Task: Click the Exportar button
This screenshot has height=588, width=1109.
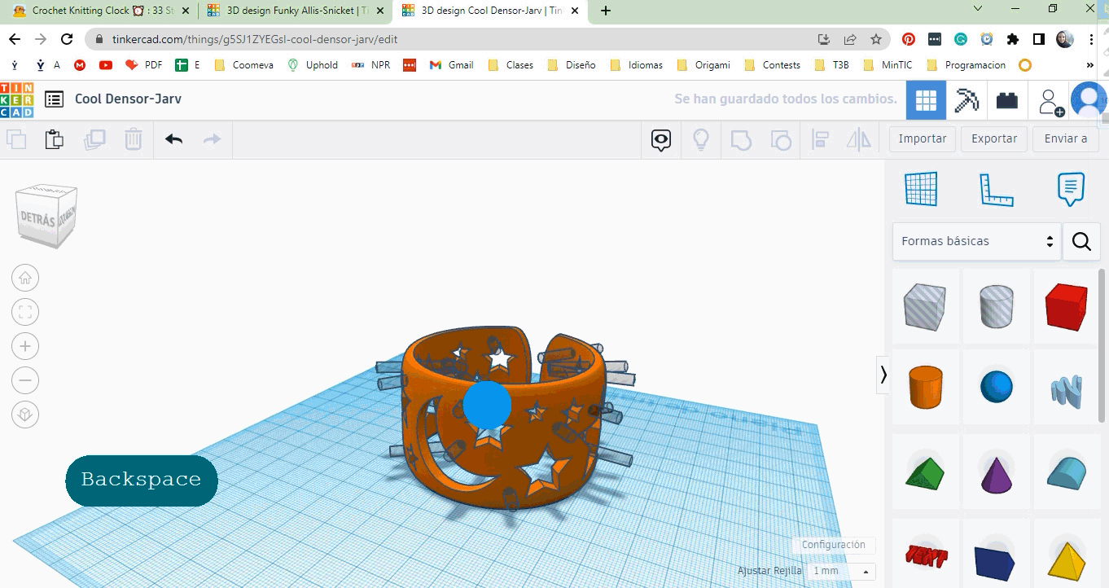Action: [x=993, y=138]
